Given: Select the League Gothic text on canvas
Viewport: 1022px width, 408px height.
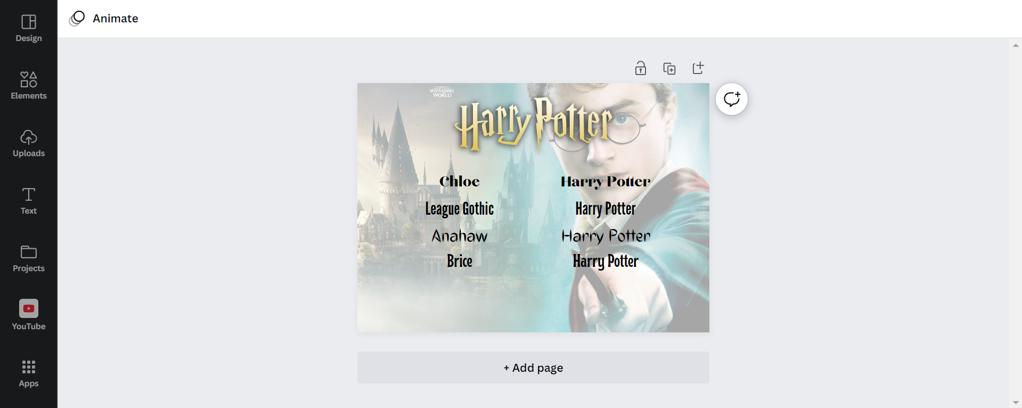Looking at the screenshot, I should click(x=460, y=209).
